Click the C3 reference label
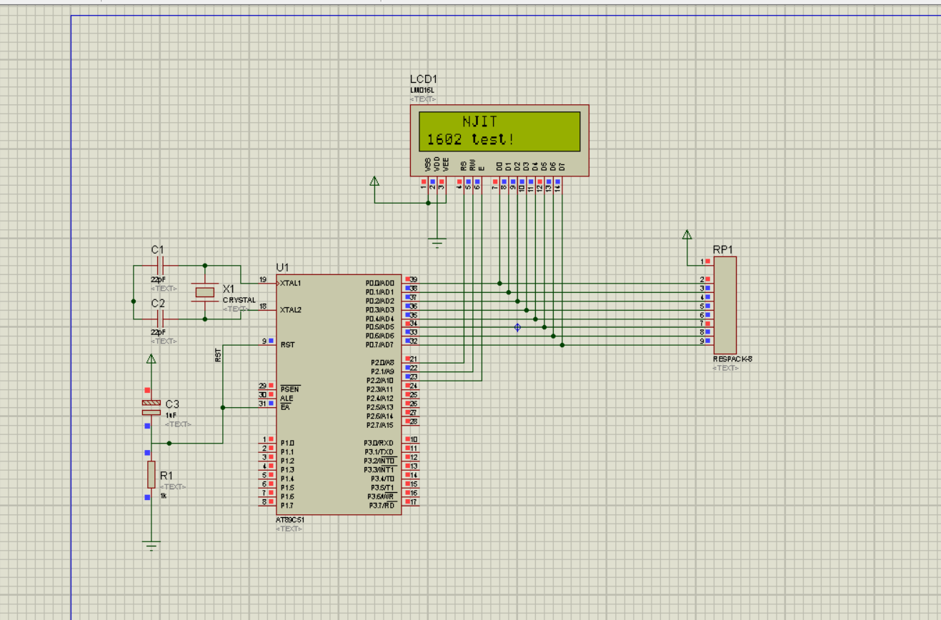Viewport: 941px width, 620px height. click(172, 404)
